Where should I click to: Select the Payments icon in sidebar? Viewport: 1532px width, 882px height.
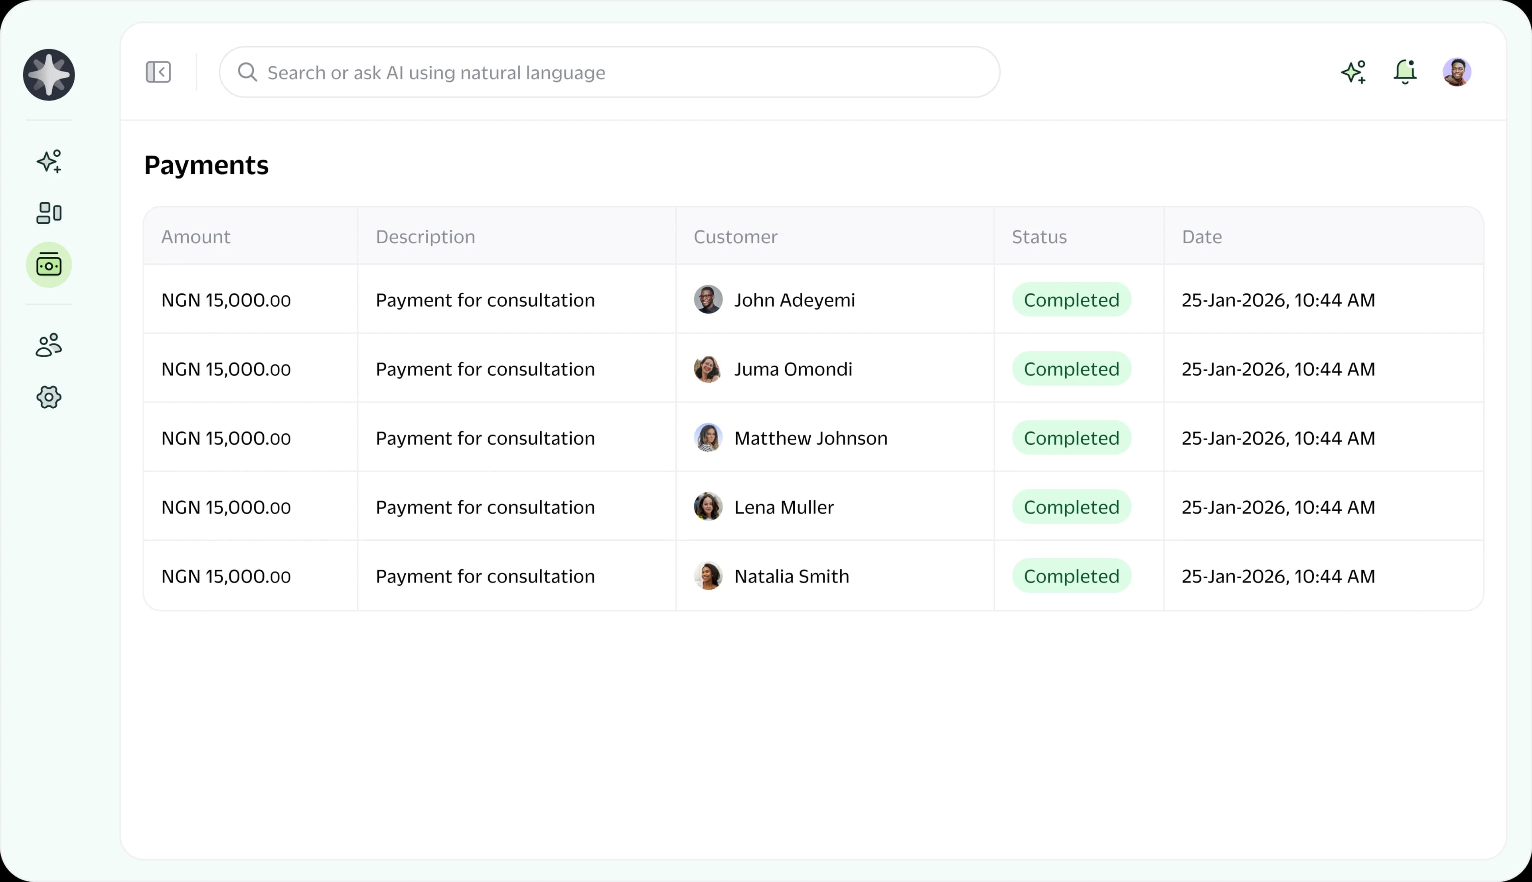point(49,265)
